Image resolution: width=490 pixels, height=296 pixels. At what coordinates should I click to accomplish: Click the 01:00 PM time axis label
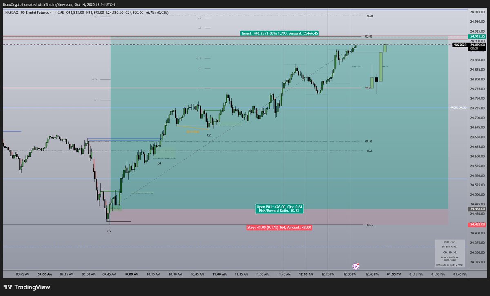(x=394, y=274)
